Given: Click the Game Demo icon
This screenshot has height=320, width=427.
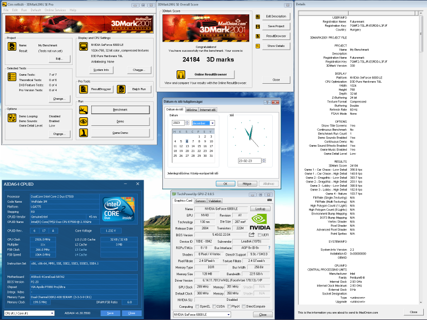Looking at the screenshot, I should (x=83, y=133).
